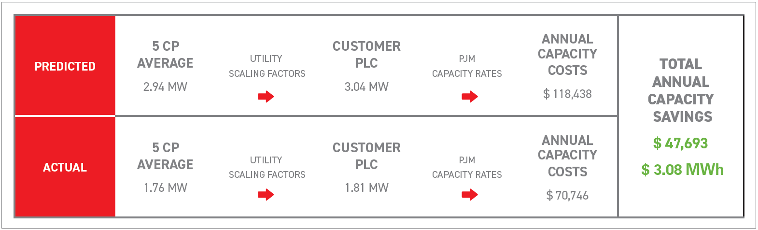
Task: Click the red arrow under Actual Utility Scaling Factors
Action: [x=266, y=195]
